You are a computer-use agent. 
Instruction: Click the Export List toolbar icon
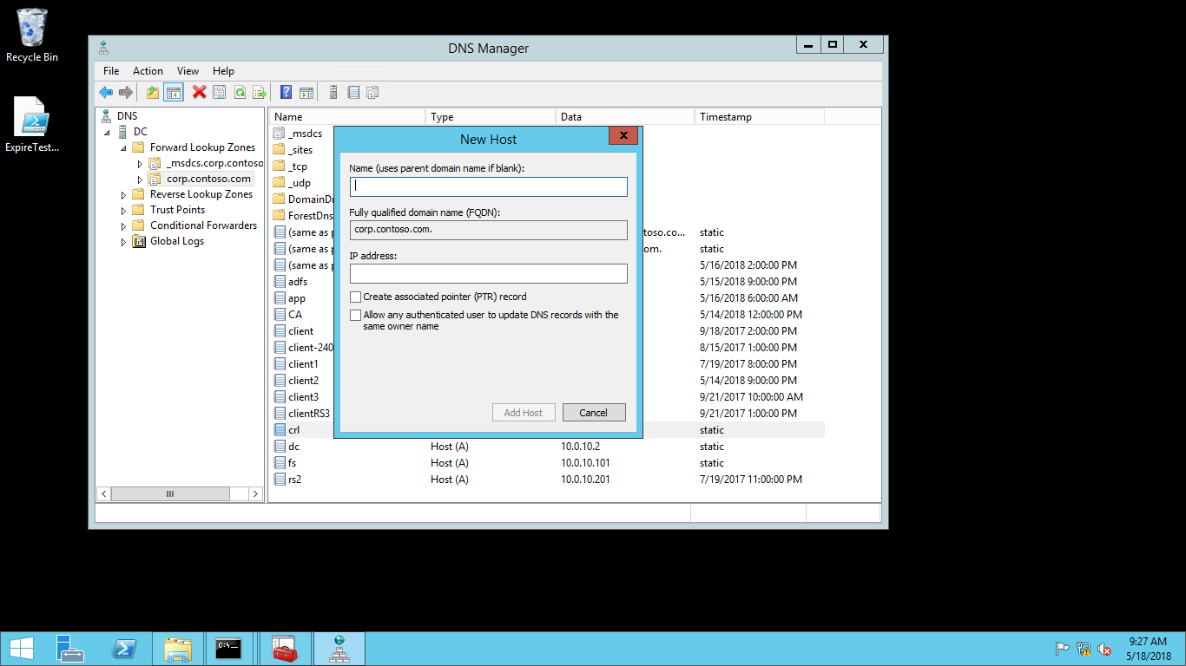click(x=260, y=92)
